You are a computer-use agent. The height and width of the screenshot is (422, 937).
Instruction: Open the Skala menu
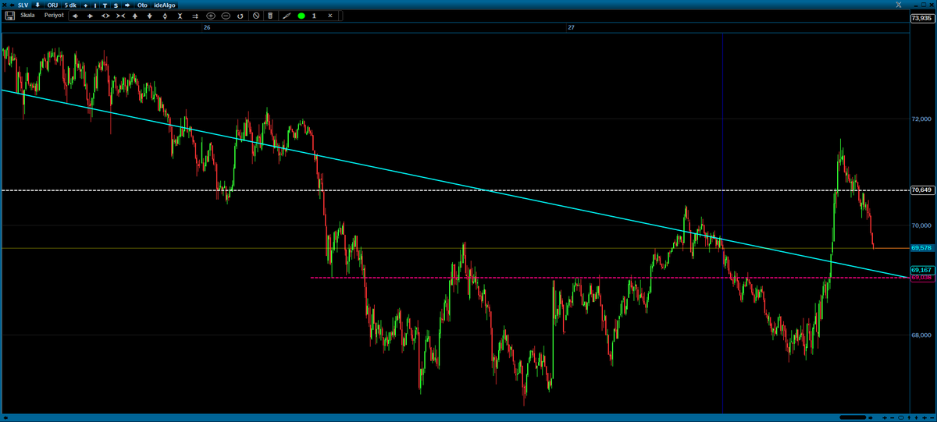click(x=27, y=16)
